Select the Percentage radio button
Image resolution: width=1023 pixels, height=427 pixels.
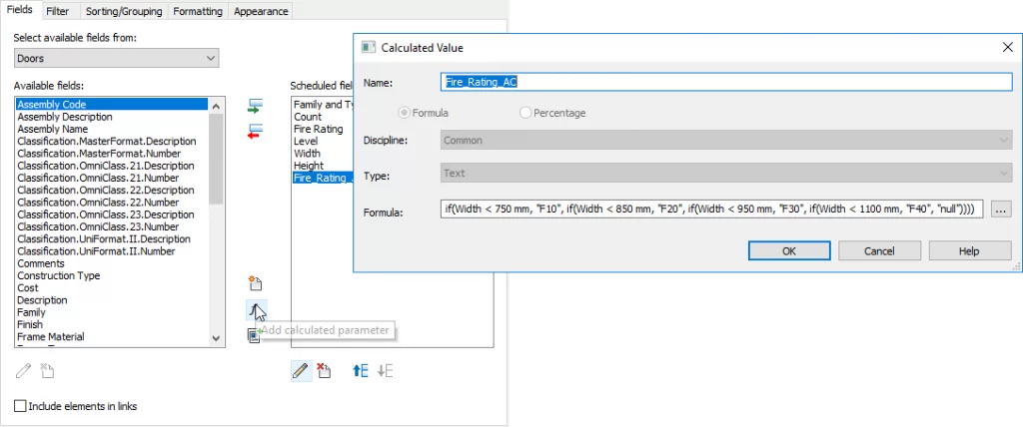(x=525, y=113)
